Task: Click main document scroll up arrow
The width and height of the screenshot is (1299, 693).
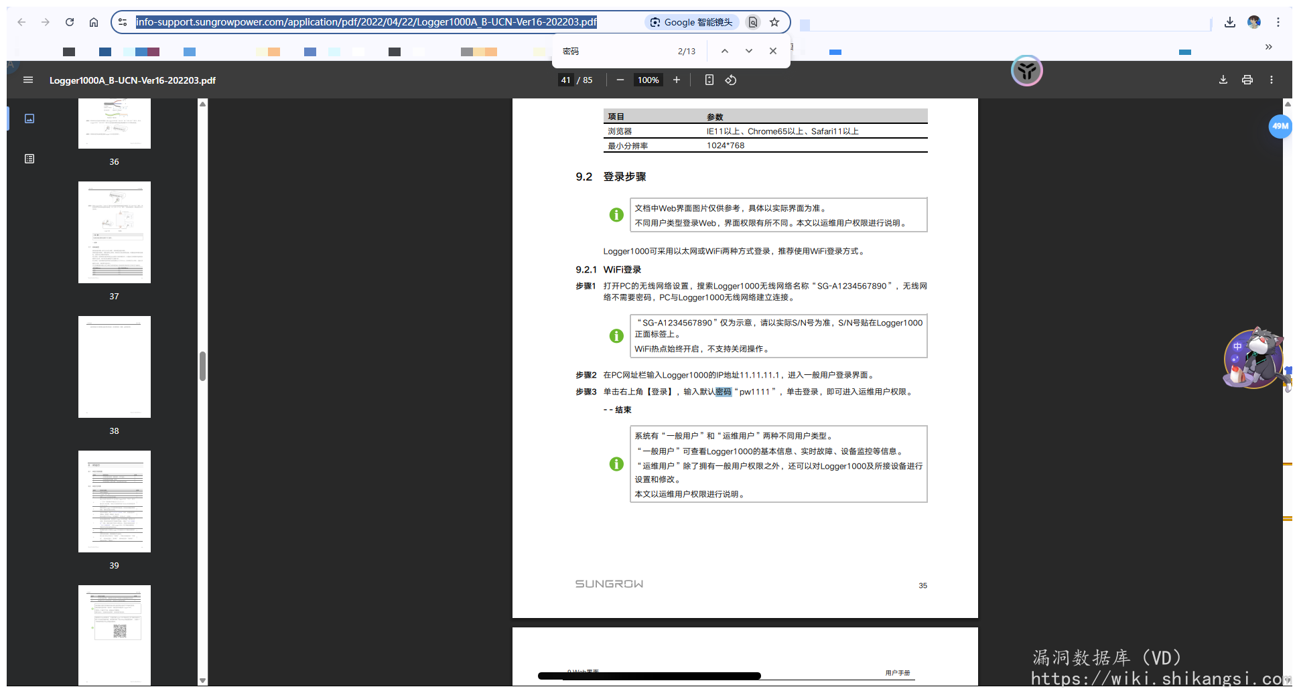Action: [x=1288, y=104]
